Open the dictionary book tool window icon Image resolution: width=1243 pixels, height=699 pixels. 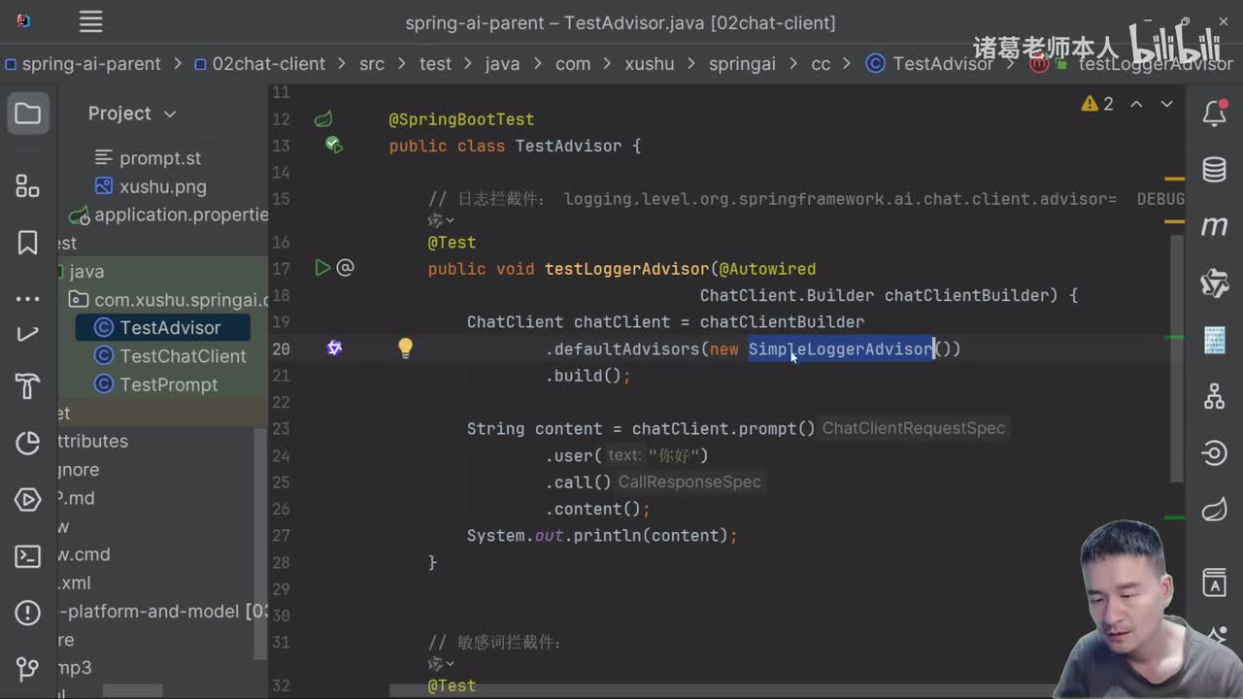[1214, 582]
